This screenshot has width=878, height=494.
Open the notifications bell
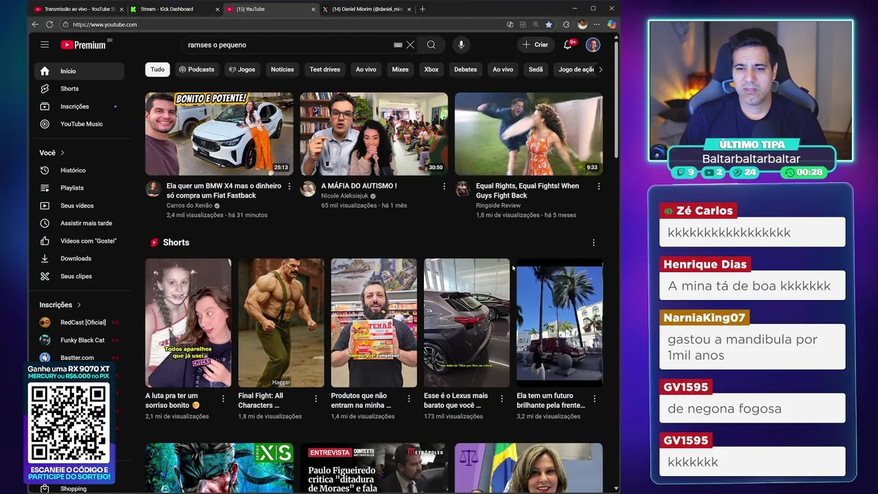click(568, 45)
